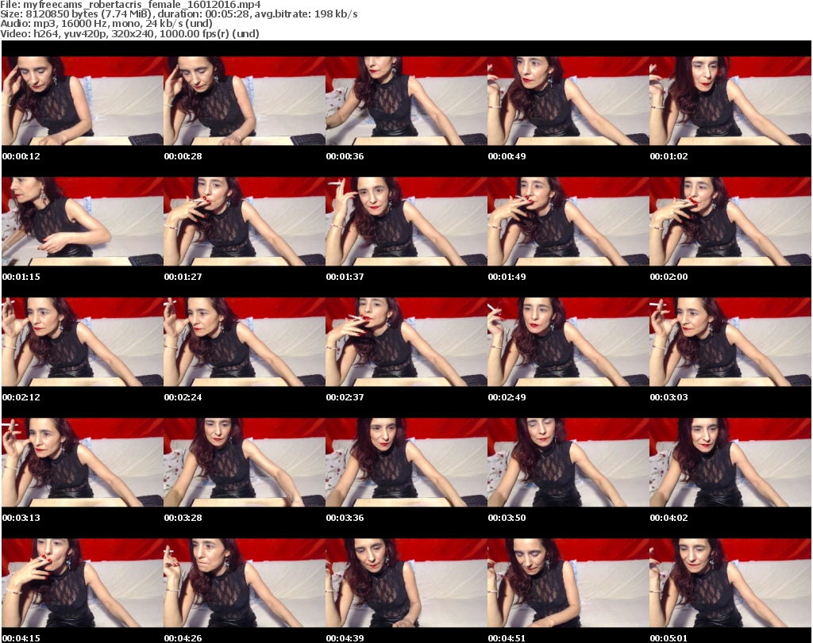Select the thumbnail frame at 00:00:49
Viewport: 813px width, 643px height.
tap(568, 101)
